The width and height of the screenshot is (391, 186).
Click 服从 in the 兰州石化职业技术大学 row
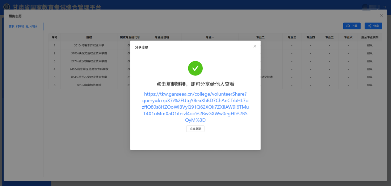tap(370, 77)
